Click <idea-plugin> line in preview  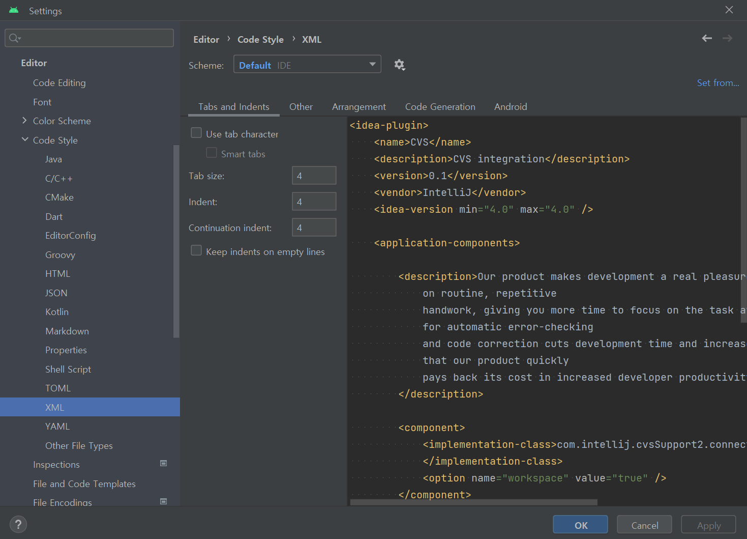(389, 125)
